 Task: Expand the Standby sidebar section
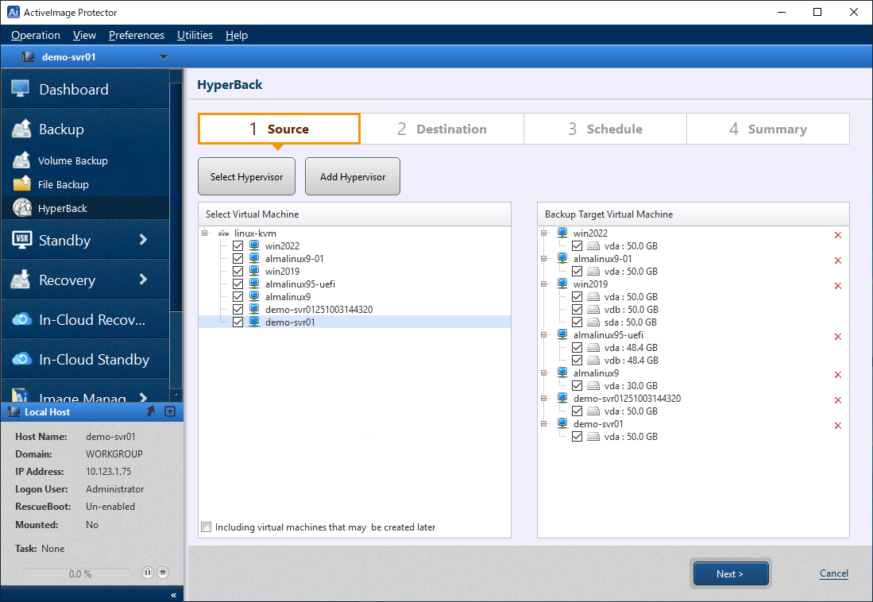pyautogui.click(x=143, y=240)
